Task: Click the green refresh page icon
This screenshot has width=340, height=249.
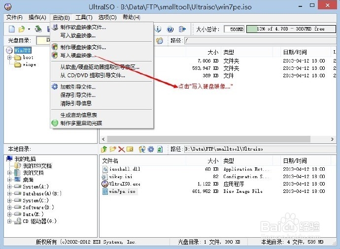Action: [160, 149]
